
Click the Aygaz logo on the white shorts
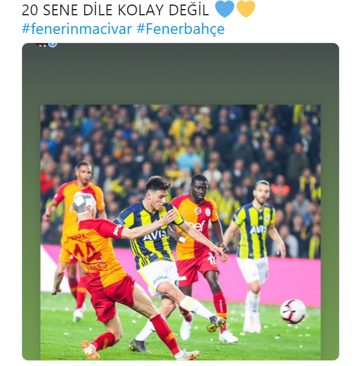click(160, 279)
